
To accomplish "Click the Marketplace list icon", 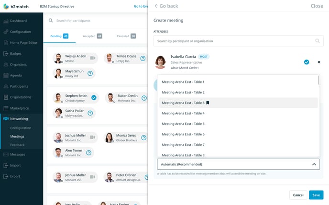I will click(6, 108).
